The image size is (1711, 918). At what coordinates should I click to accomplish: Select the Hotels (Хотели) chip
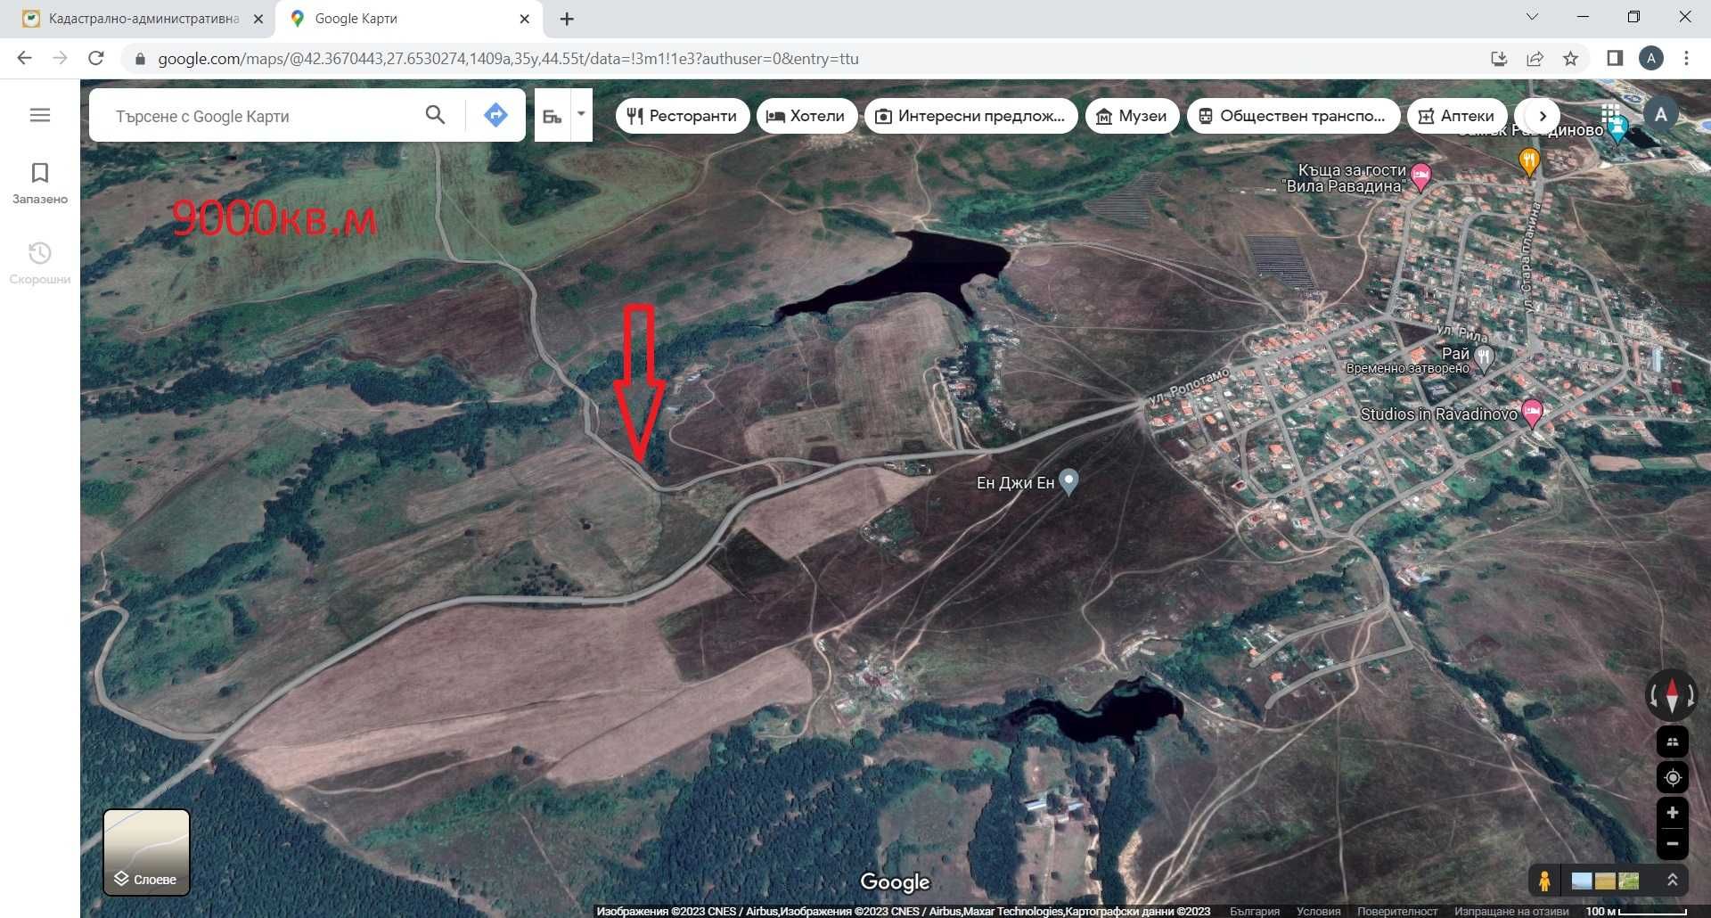pos(806,116)
